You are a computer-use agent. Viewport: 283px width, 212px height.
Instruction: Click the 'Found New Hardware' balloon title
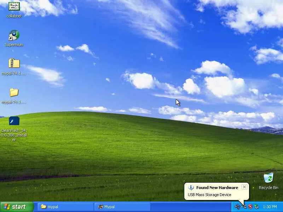(217, 188)
